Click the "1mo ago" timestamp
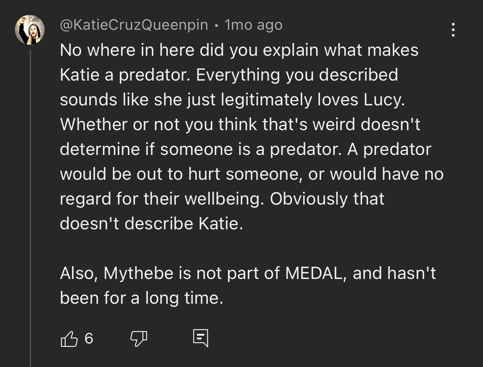The height and width of the screenshot is (367, 483). [x=253, y=25]
